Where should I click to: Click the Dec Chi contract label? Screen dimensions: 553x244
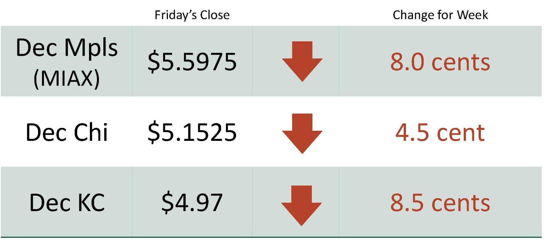[x=67, y=132]
